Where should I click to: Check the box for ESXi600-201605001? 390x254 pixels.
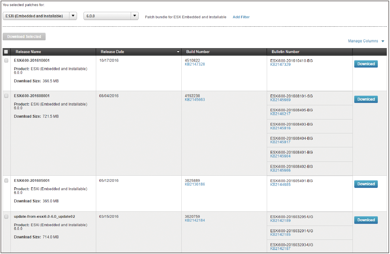(x=6, y=181)
